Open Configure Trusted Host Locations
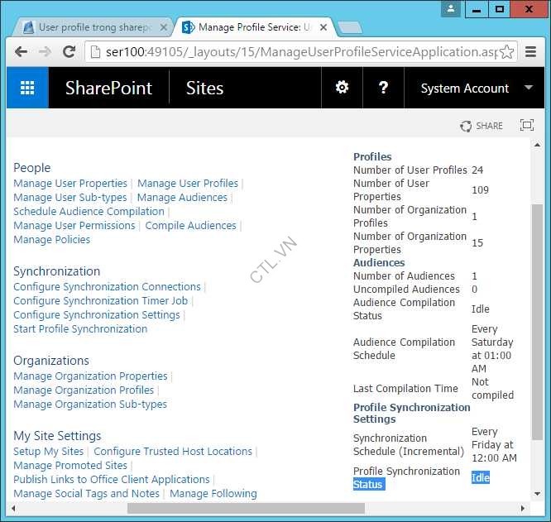Viewport: 551px width, 522px height. (173, 451)
